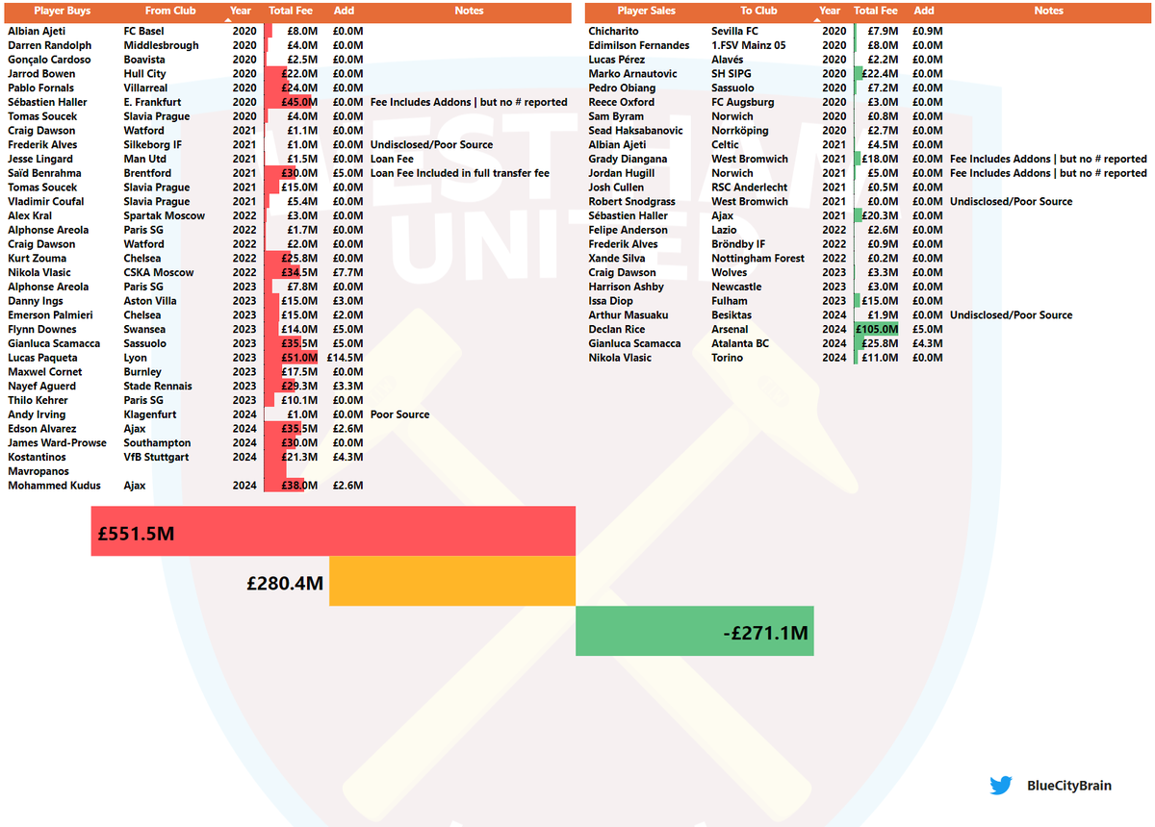Select the "Arsenal" club cell for Declan Rice

pyautogui.click(x=732, y=329)
